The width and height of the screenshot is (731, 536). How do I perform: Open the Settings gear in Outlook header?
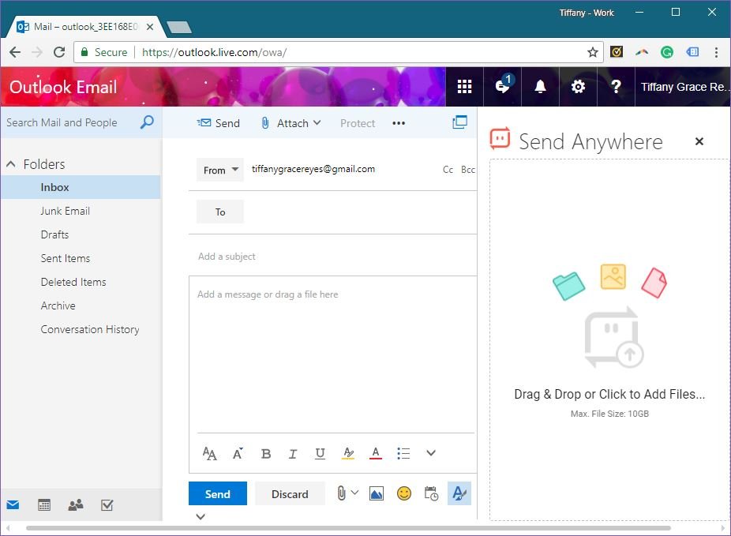tap(578, 87)
